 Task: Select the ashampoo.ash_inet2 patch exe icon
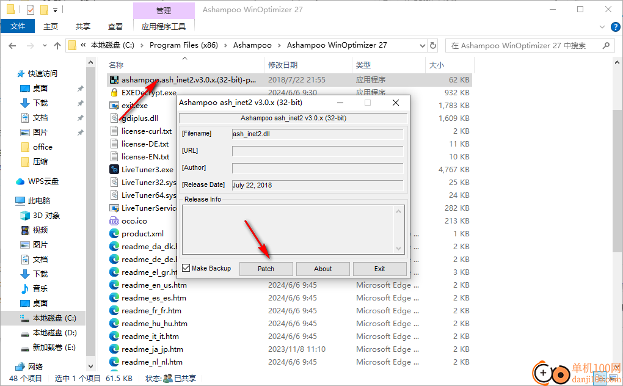pos(114,80)
